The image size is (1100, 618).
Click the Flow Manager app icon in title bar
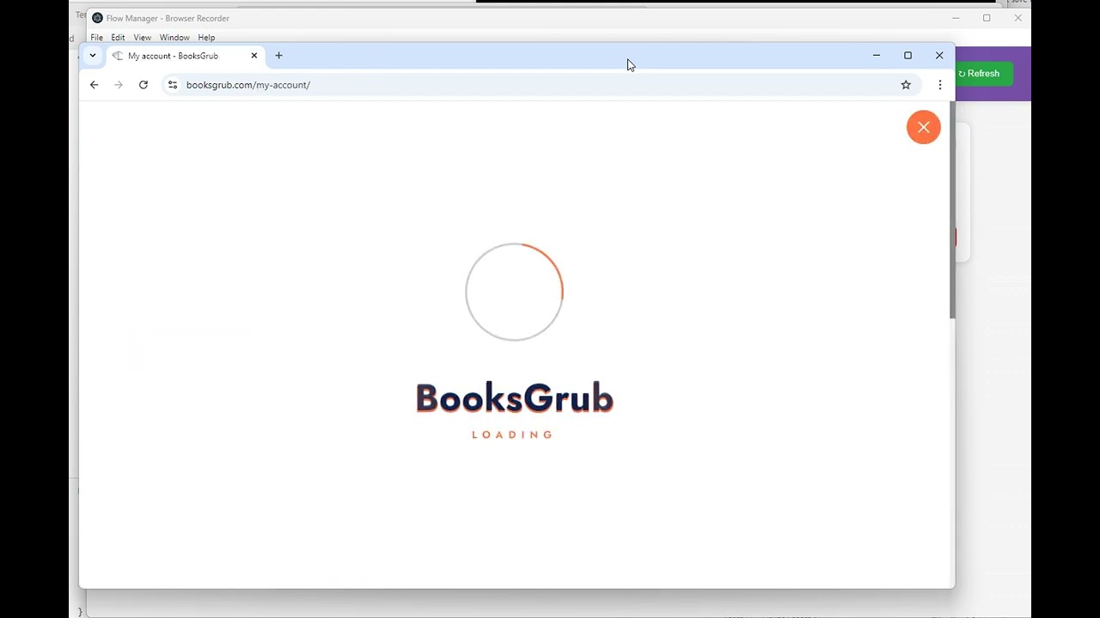click(x=97, y=18)
